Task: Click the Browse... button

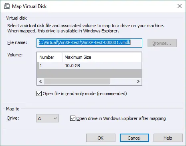Action: click(x=162, y=43)
